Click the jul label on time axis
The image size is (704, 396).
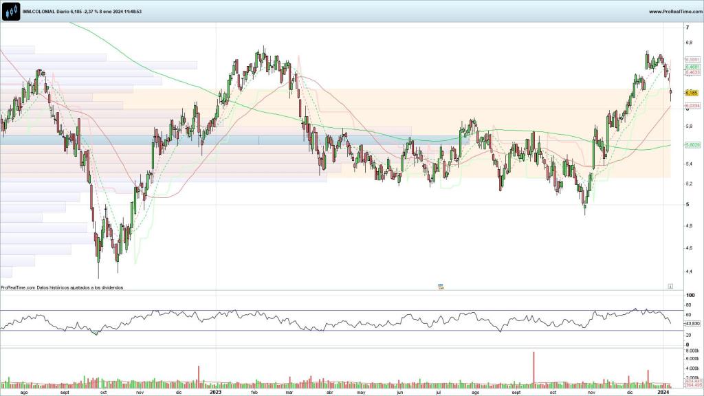pos(438,392)
